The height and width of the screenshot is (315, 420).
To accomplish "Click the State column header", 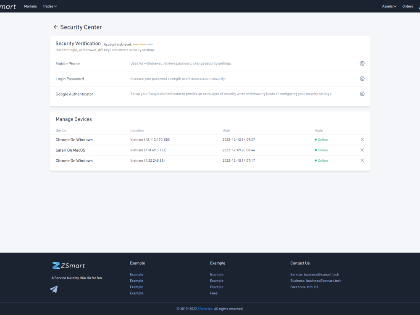I will [319, 131].
